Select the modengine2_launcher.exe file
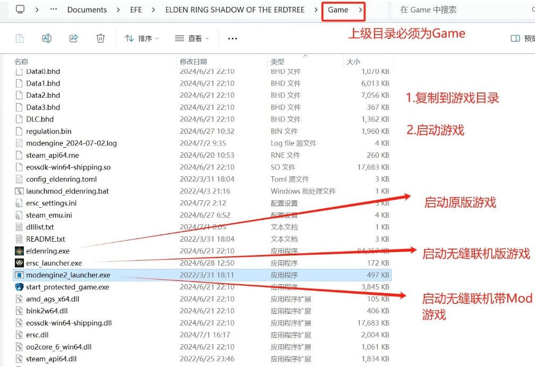This screenshot has height=367, width=535. pyautogui.click(x=68, y=275)
